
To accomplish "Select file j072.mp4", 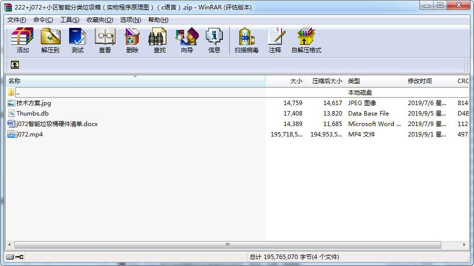I will (29, 134).
